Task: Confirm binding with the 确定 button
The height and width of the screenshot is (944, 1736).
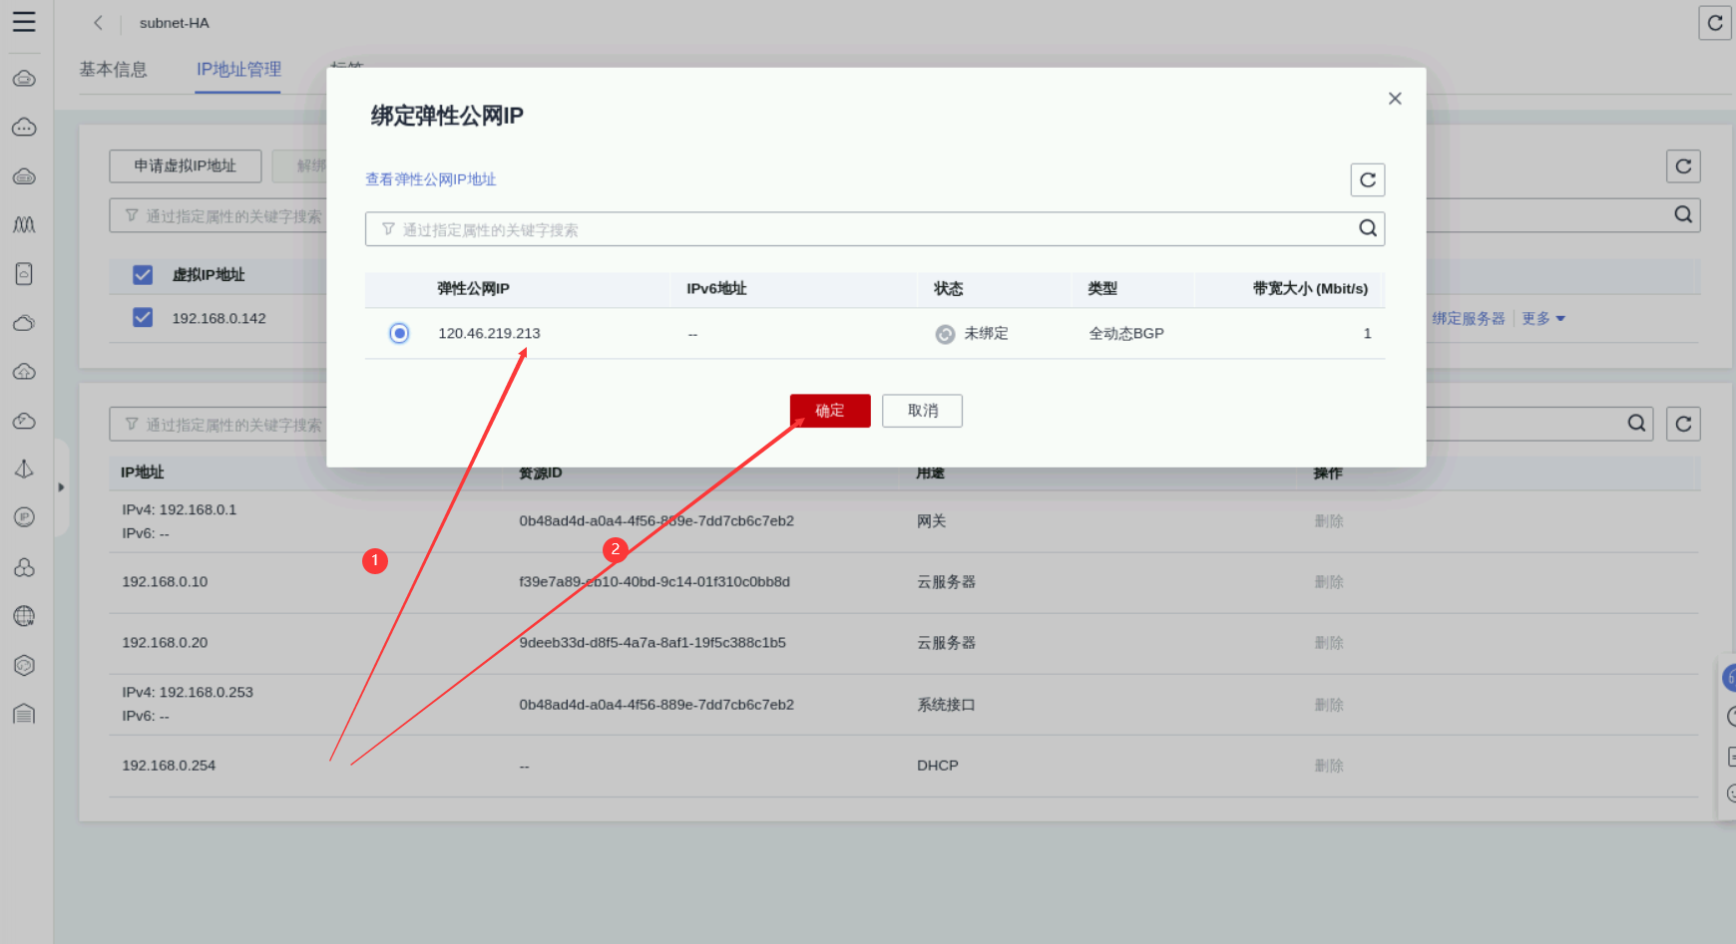Action: tap(830, 411)
